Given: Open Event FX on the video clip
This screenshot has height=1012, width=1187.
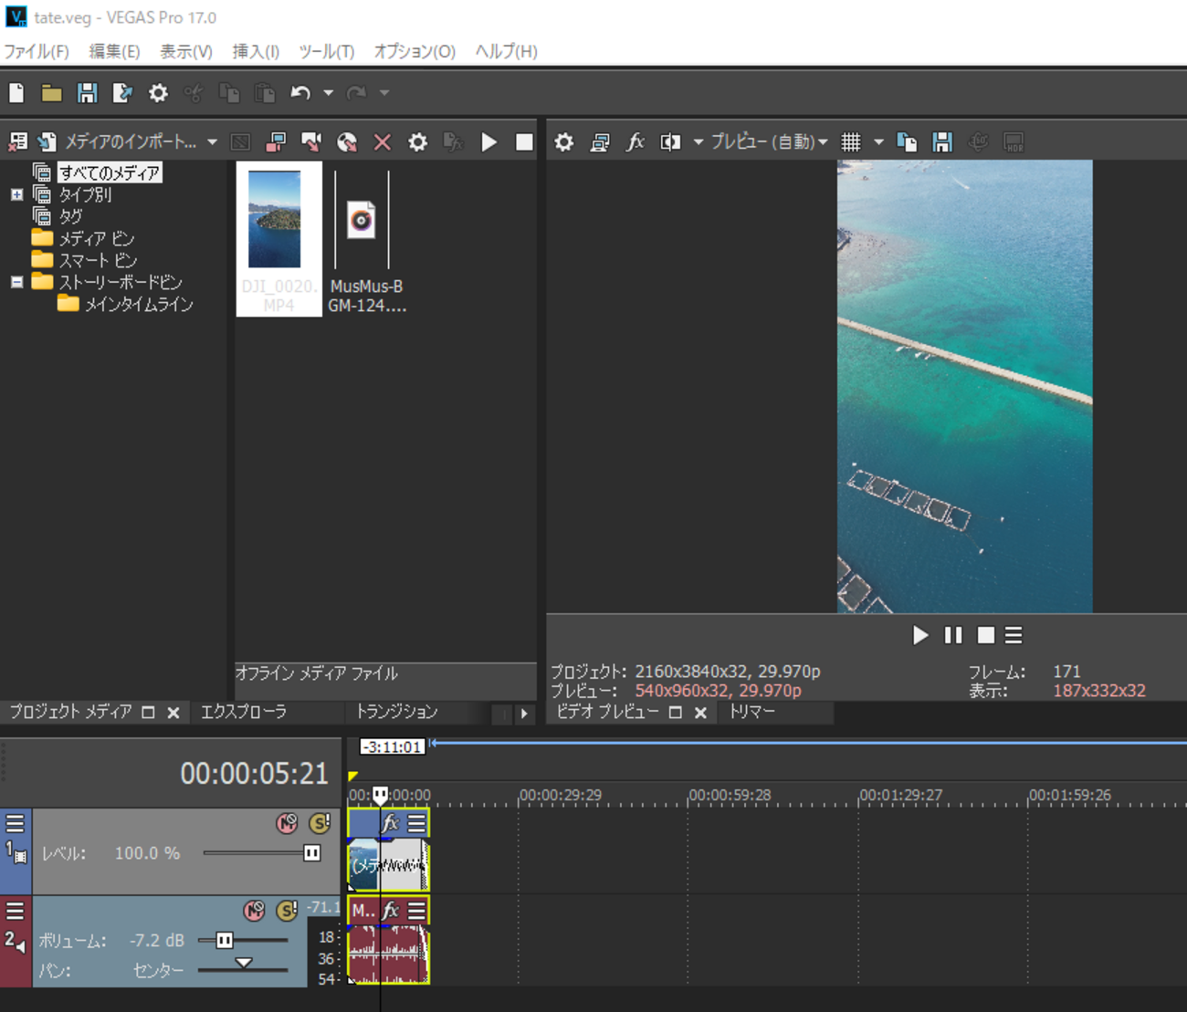Looking at the screenshot, I should 390,823.
